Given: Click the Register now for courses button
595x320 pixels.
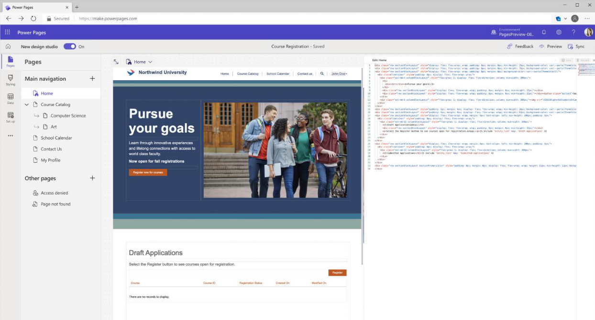Looking at the screenshot, I should point(148,172).
